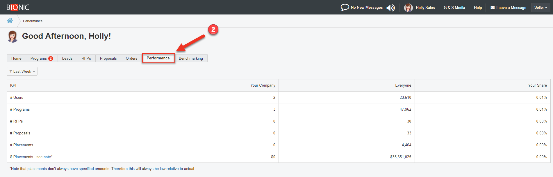Viewport: 553px width, 177px height.
Task: Switch to the Home tab
Action: (16, 59)
